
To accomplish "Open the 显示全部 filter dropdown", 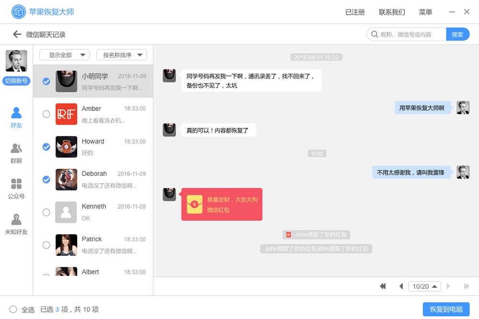I will (65, 55).
